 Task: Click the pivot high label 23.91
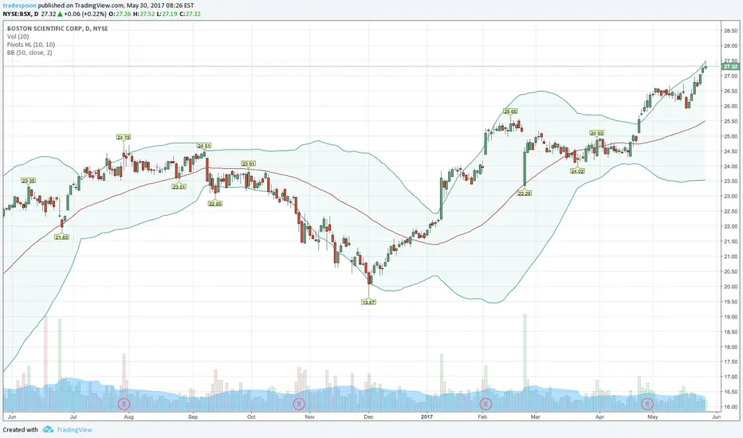click(248, 164)
